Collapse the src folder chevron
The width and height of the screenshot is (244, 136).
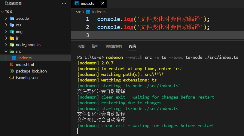tap(7, 51)
